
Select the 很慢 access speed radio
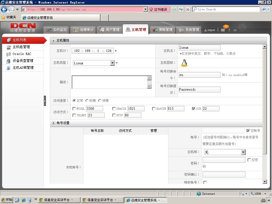click(100, 101)
